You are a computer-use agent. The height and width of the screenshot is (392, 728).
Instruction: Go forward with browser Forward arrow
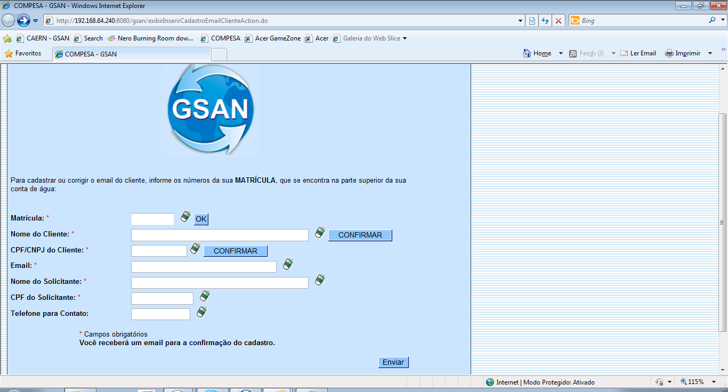23,21
